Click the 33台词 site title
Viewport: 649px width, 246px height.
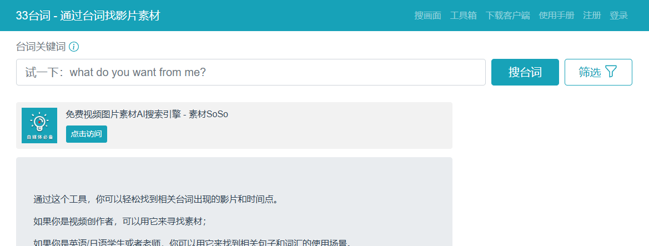(x=88, y=16)
